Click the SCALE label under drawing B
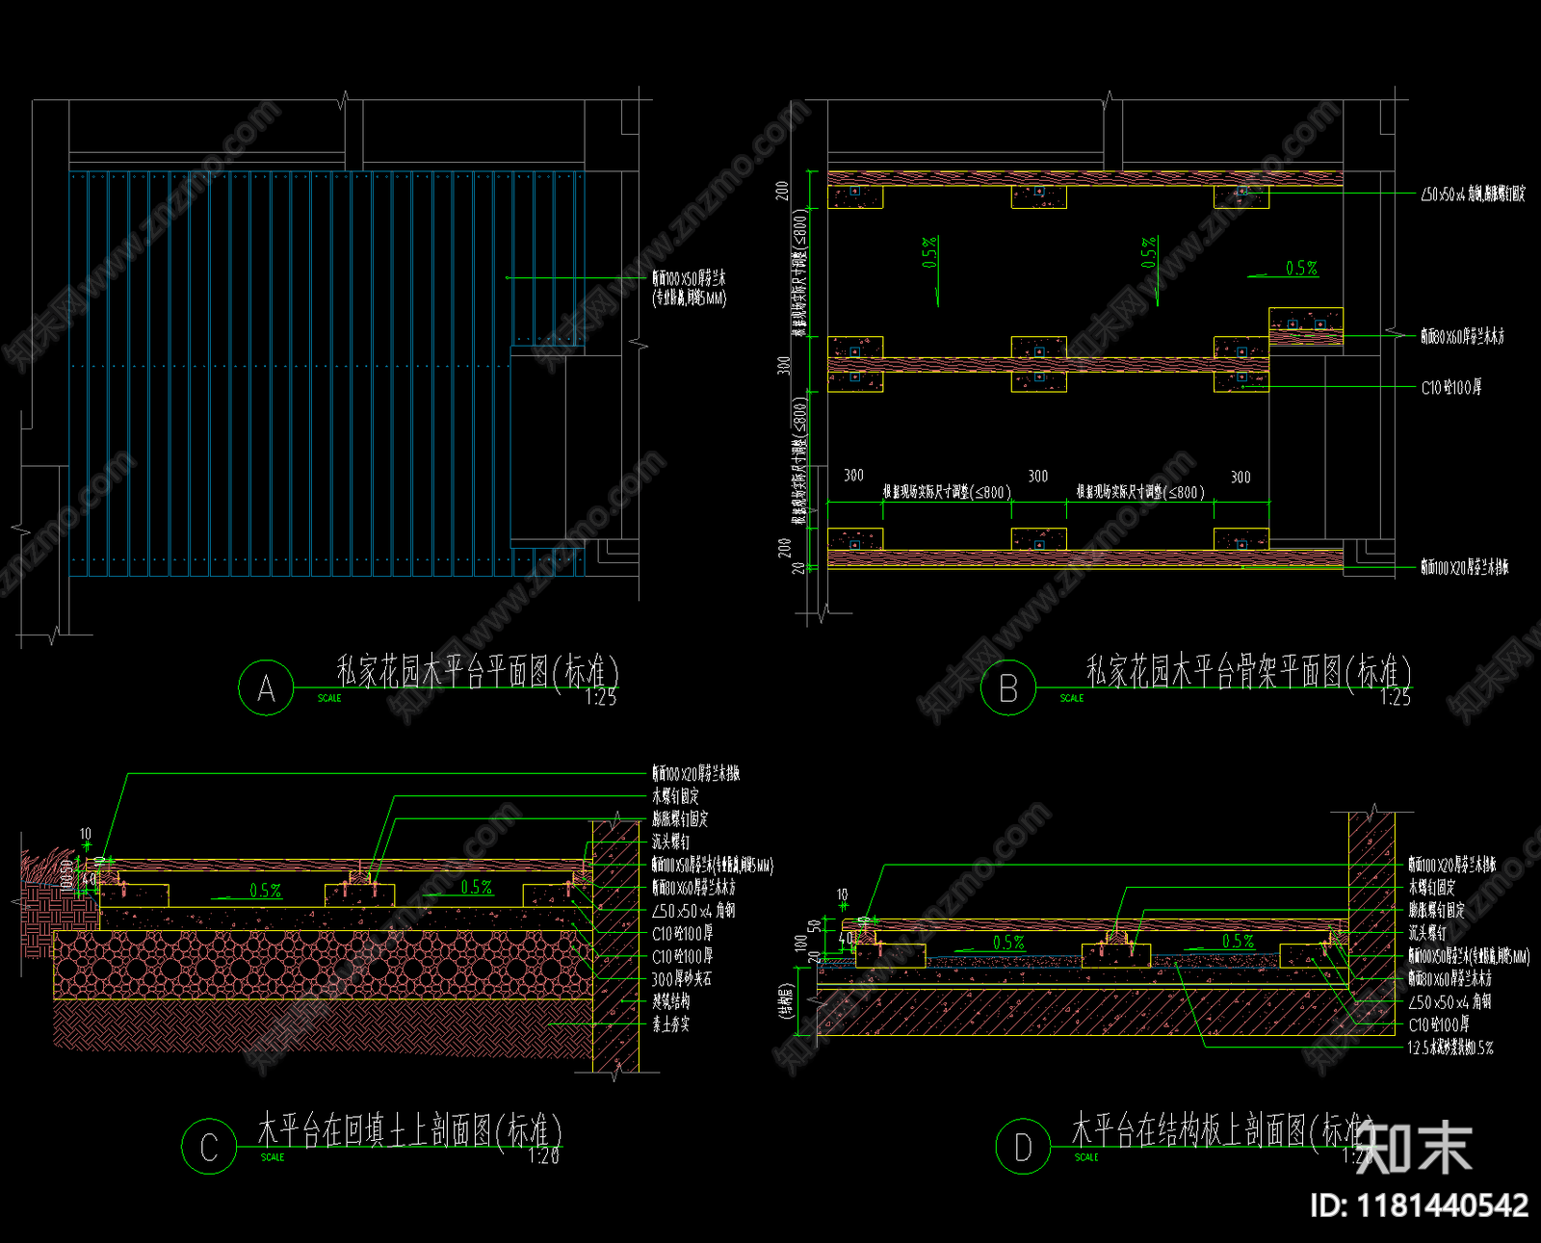Screen dimensions: 1541x1243 coord(1072,698)
